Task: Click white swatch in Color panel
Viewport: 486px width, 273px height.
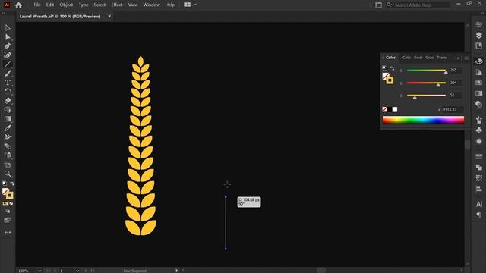Action: [395, 109]
